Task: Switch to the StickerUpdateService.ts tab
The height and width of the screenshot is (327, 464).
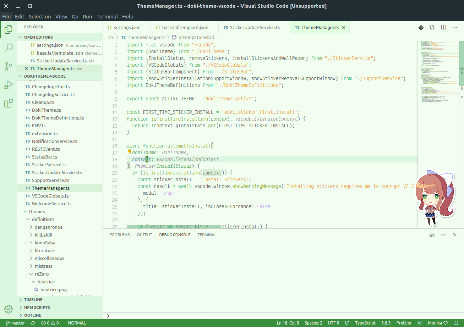Action: click(254, 27)
